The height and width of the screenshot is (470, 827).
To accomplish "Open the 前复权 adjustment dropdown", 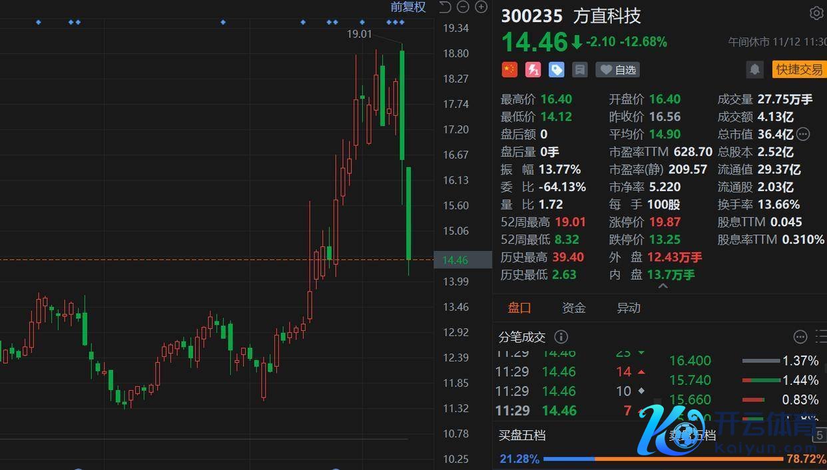I will [x=408, y=7].
